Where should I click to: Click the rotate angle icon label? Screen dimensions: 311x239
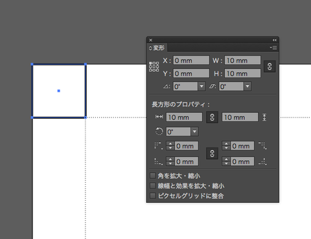tap(167, 87)
